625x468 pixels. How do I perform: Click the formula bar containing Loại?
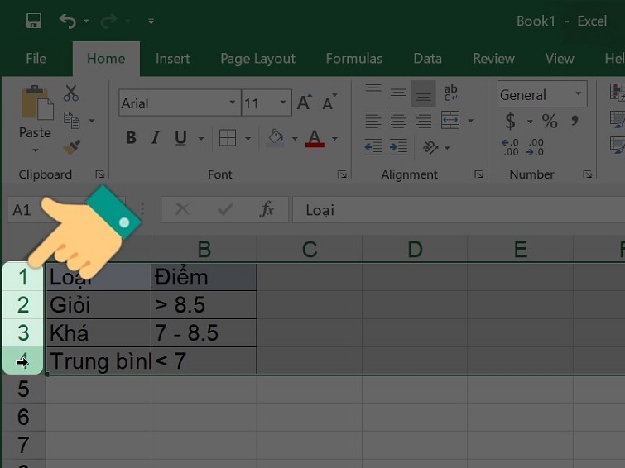point(459,209)
